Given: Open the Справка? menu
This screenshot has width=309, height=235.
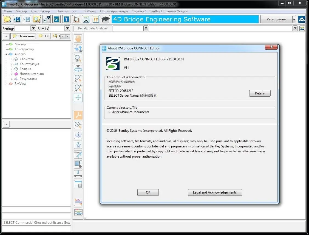Looking at the screenshot, I should coord(138,11).
